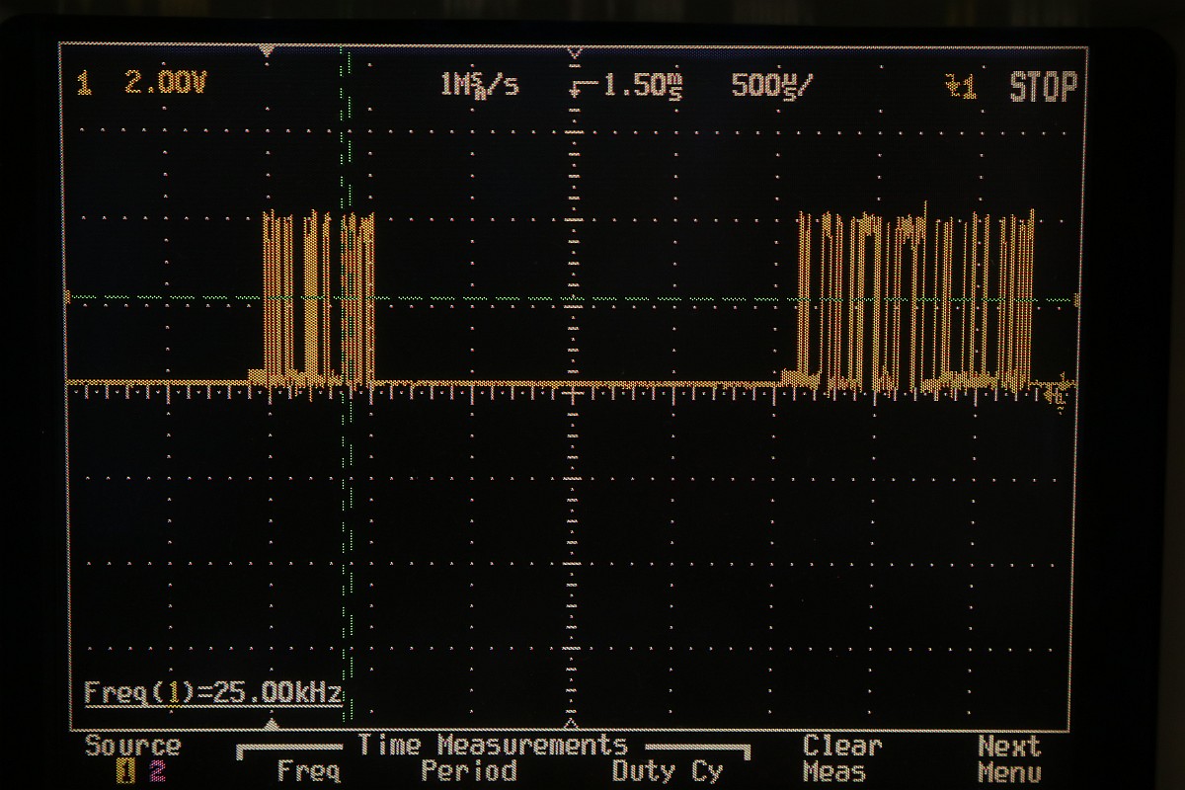Click the Freq(1)=25.00kHz measurement readout
This screenshot has height=790, width=1185.
click(212, 693)
